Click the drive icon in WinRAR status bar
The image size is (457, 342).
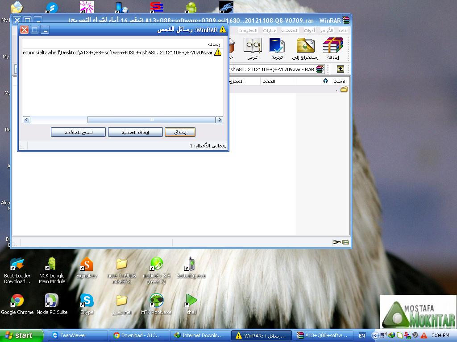point(345,242)
